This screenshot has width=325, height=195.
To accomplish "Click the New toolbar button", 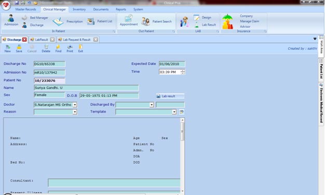I will 8,49.
